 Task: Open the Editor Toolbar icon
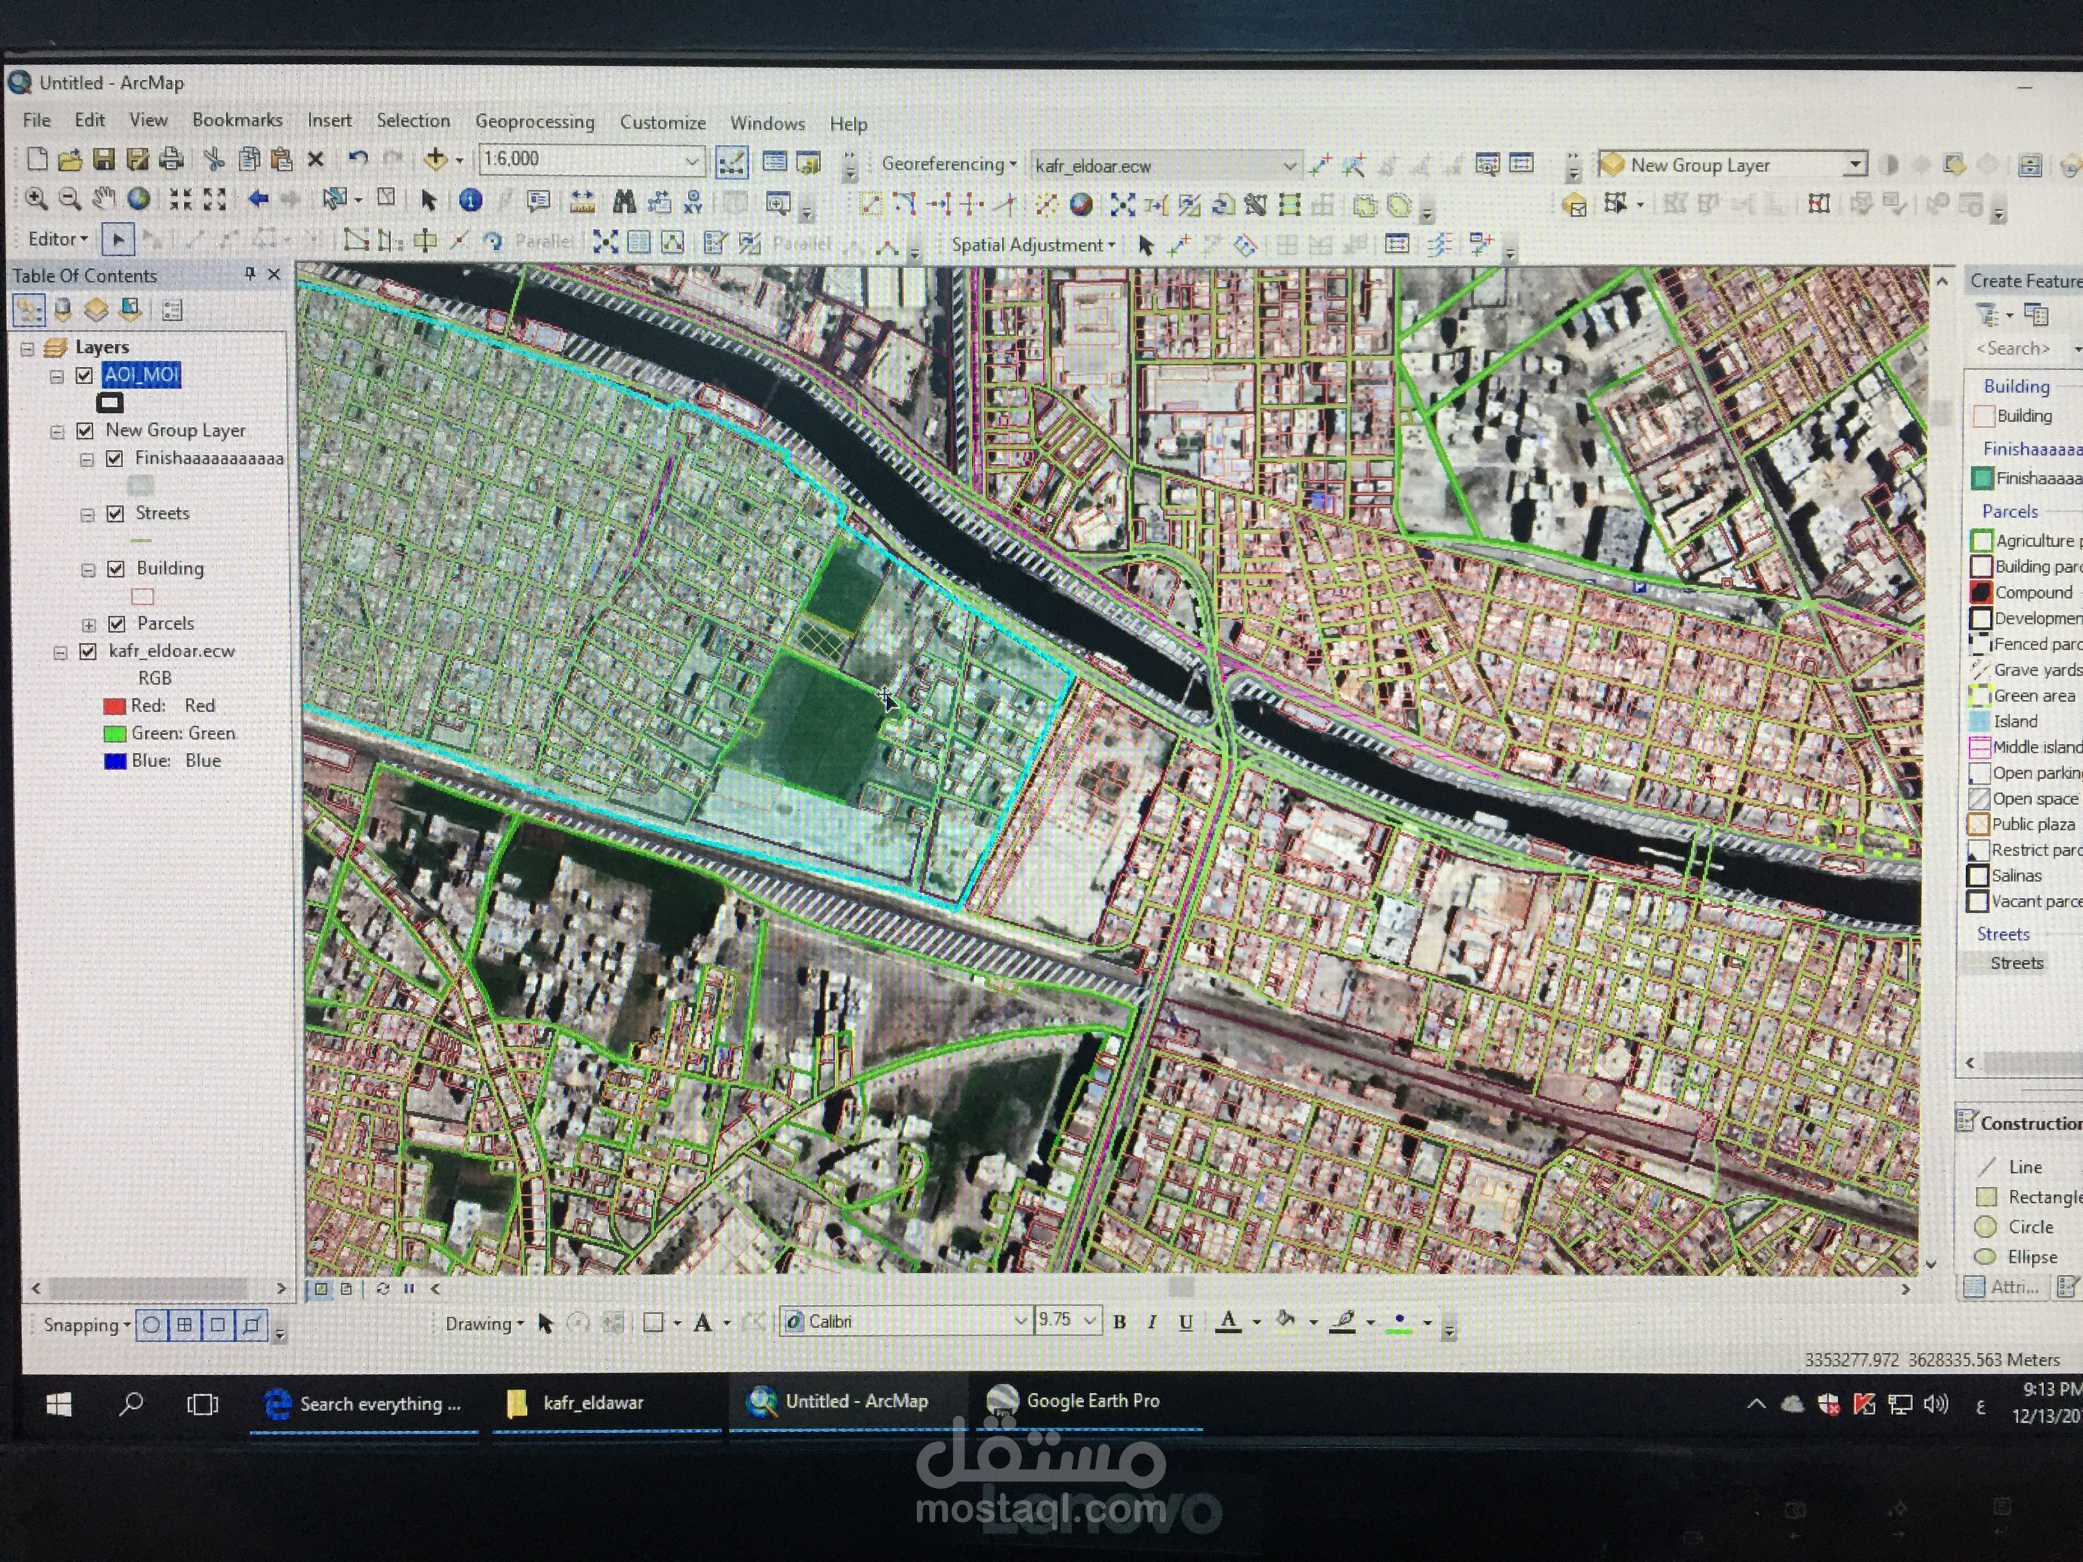point(732,162)
